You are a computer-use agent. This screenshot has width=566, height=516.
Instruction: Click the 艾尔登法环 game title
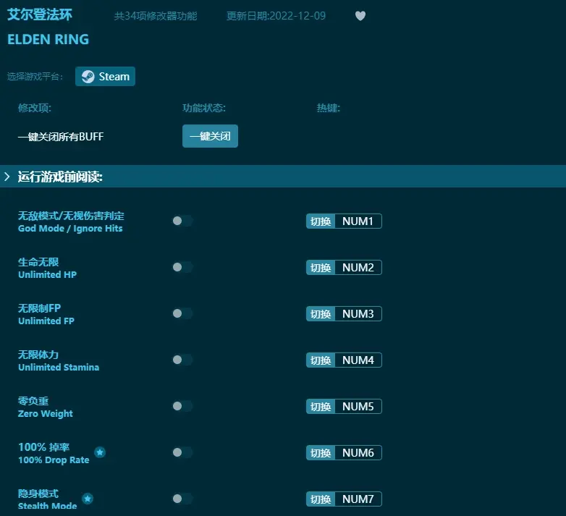[40, 14]
